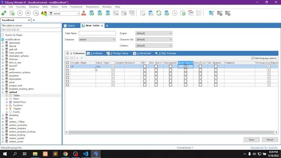Open the 4 Advanced tab
Viewport: 281px width, 158px height.
coord(142,54)
